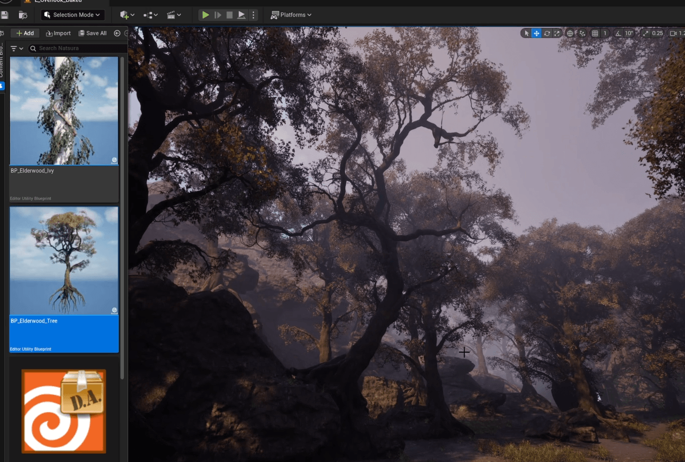Click the BP_Elderwood_Ivy asset name

pyautogui.click(x=32, y=171)
